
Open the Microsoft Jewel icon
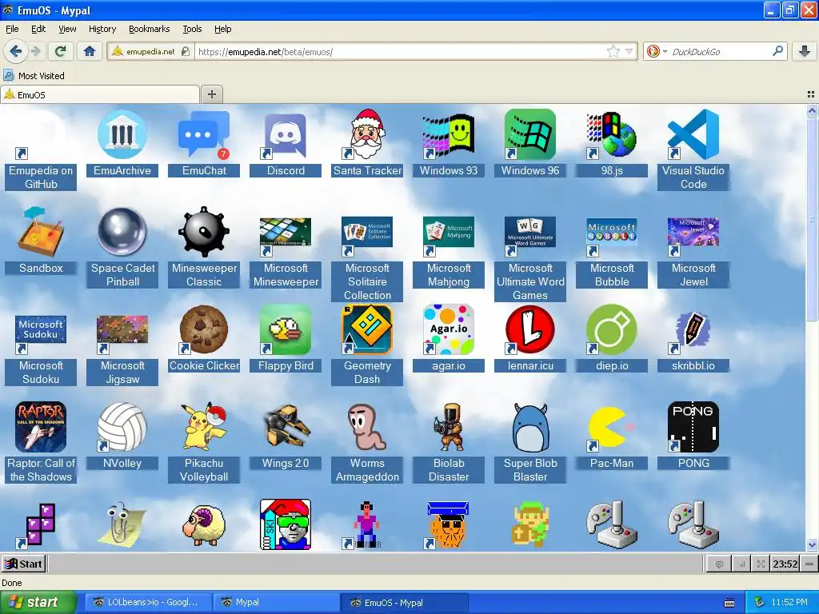click(x=693, y=237)
